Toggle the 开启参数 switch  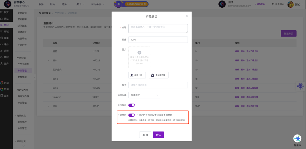(x=131, y=115)
